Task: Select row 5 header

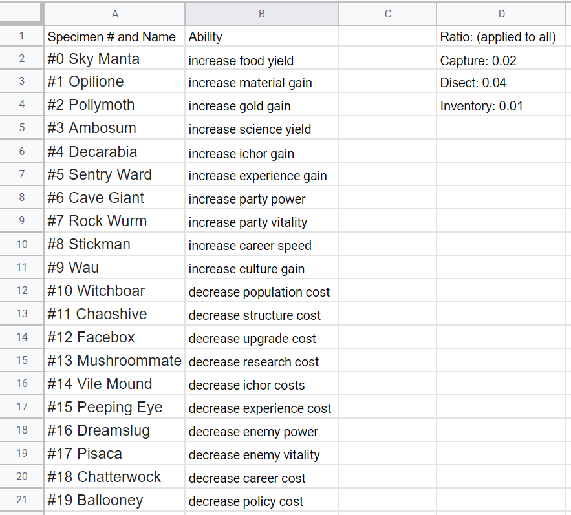Action: (x=21, y=127)
